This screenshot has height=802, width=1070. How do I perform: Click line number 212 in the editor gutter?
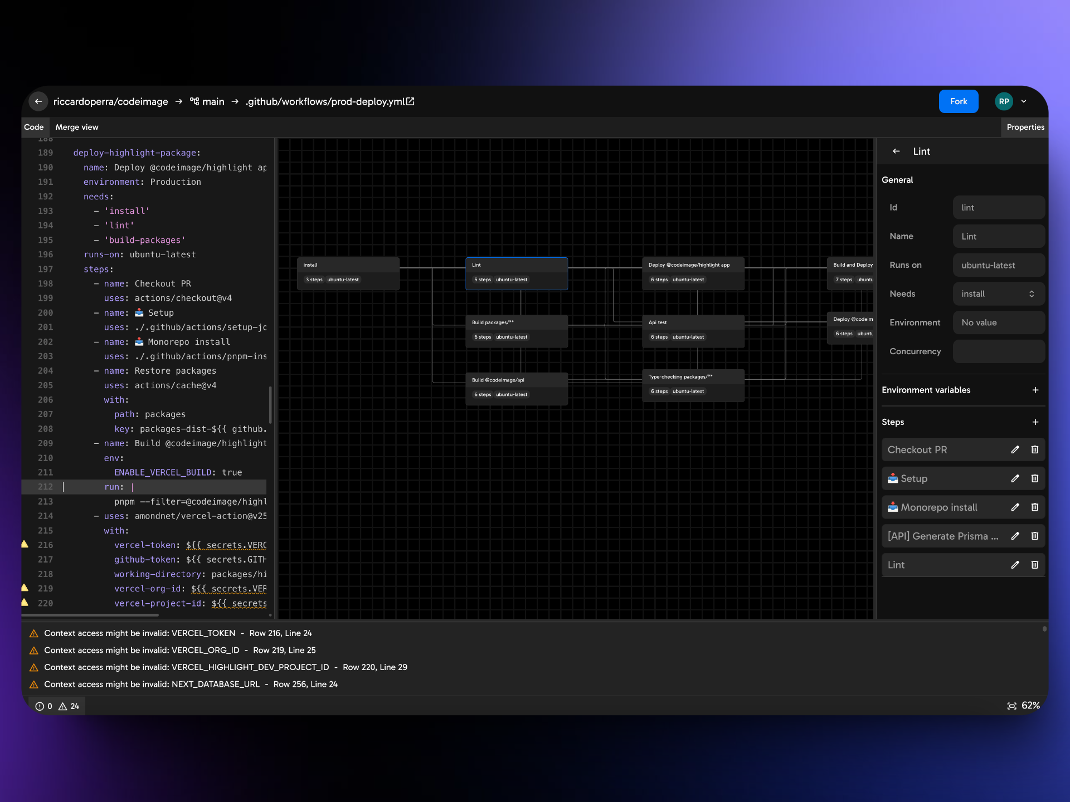[46, 487]
